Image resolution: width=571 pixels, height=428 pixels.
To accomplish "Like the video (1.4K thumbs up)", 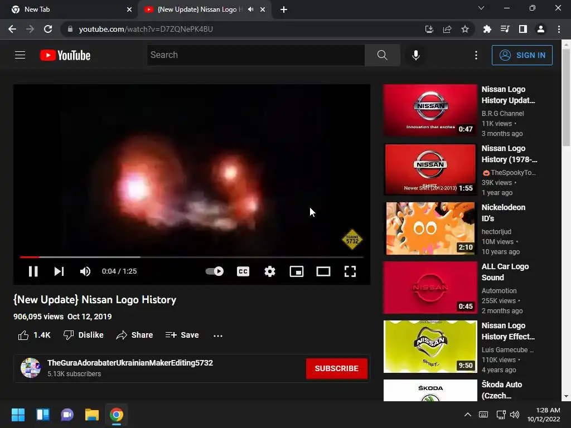I will coord(34,335).
